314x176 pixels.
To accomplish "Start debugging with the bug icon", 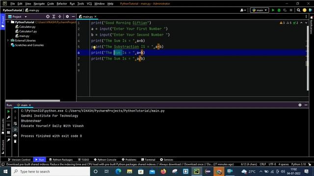I will pyautogui.click(x=279, y=10).
